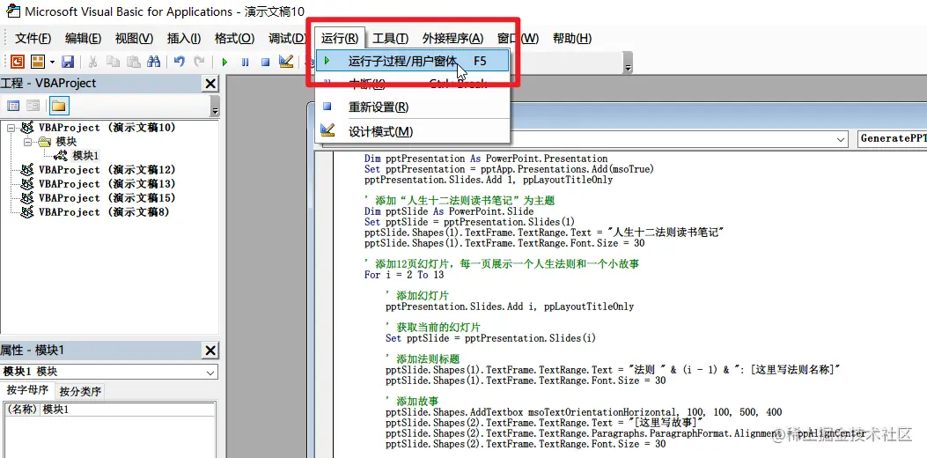Open the 调试(D) menu
The height and width of the screenshot is (458, 927).
287,39
